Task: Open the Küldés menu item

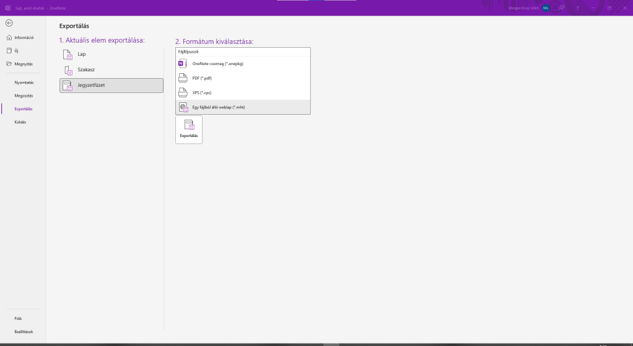Action: (20, 122)
